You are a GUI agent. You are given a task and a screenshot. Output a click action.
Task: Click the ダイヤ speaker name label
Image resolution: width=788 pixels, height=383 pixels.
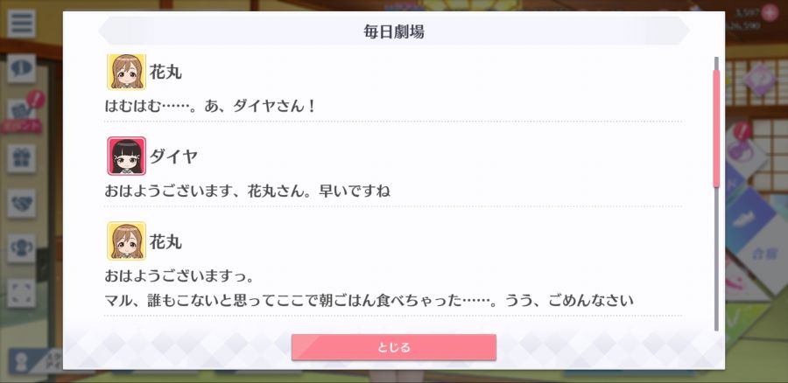pyautogui.click(x=173, y=157)
